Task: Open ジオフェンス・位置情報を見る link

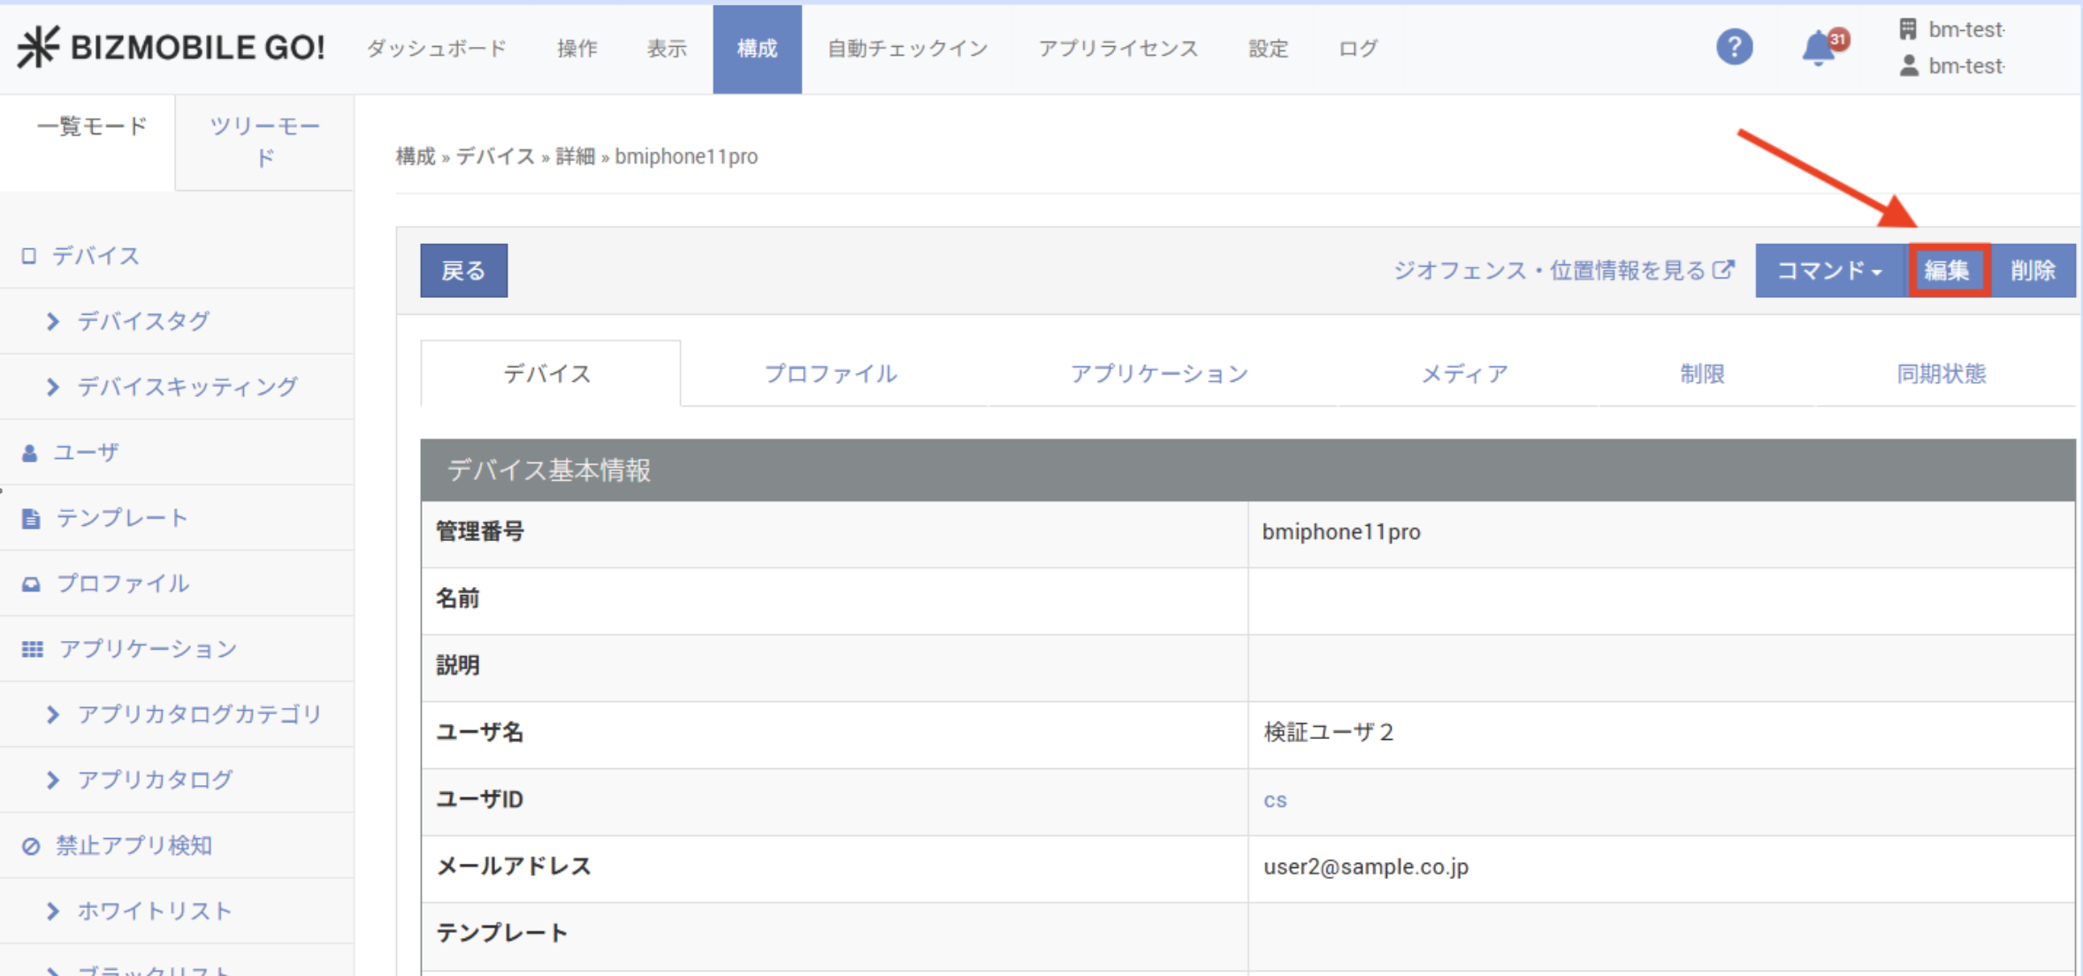Action: [x=1562, y=271]
